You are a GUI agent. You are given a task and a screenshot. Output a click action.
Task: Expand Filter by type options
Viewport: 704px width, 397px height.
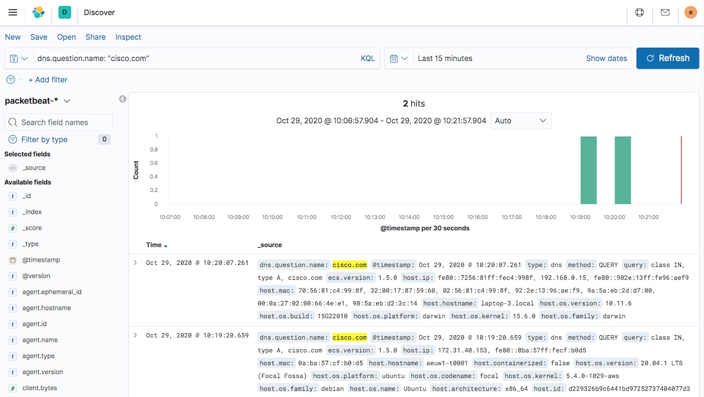click(x=44, y=139)
